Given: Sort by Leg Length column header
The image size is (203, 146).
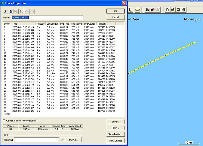Looking at the screenshot, I should pos(52,24).
